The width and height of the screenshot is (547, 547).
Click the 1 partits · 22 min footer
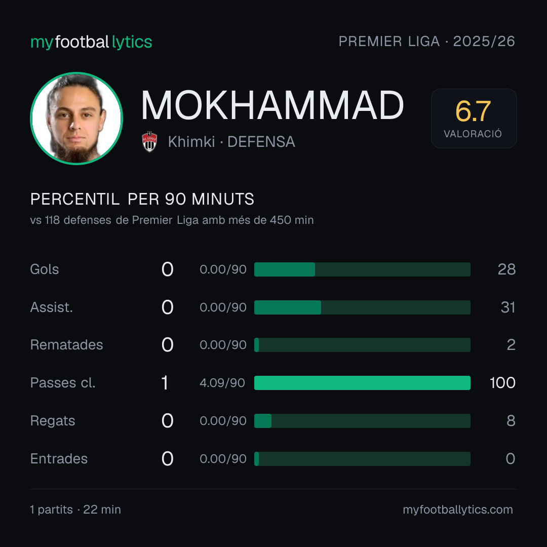(x=75, y=510)
